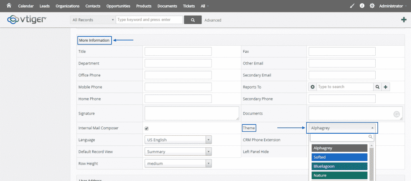Open the Administrator user menu

point(393,6)
